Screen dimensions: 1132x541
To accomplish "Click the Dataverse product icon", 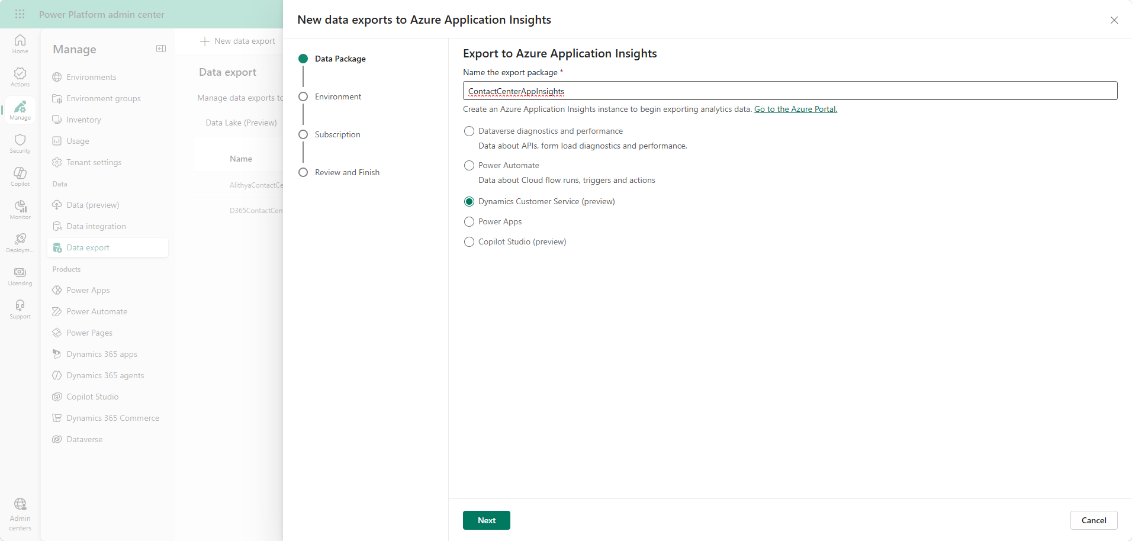I will 57,439.
